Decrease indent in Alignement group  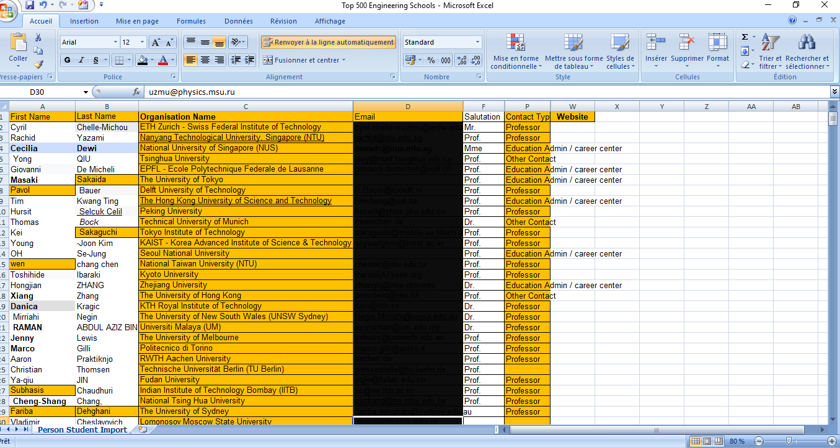click(x=236, y=60)
